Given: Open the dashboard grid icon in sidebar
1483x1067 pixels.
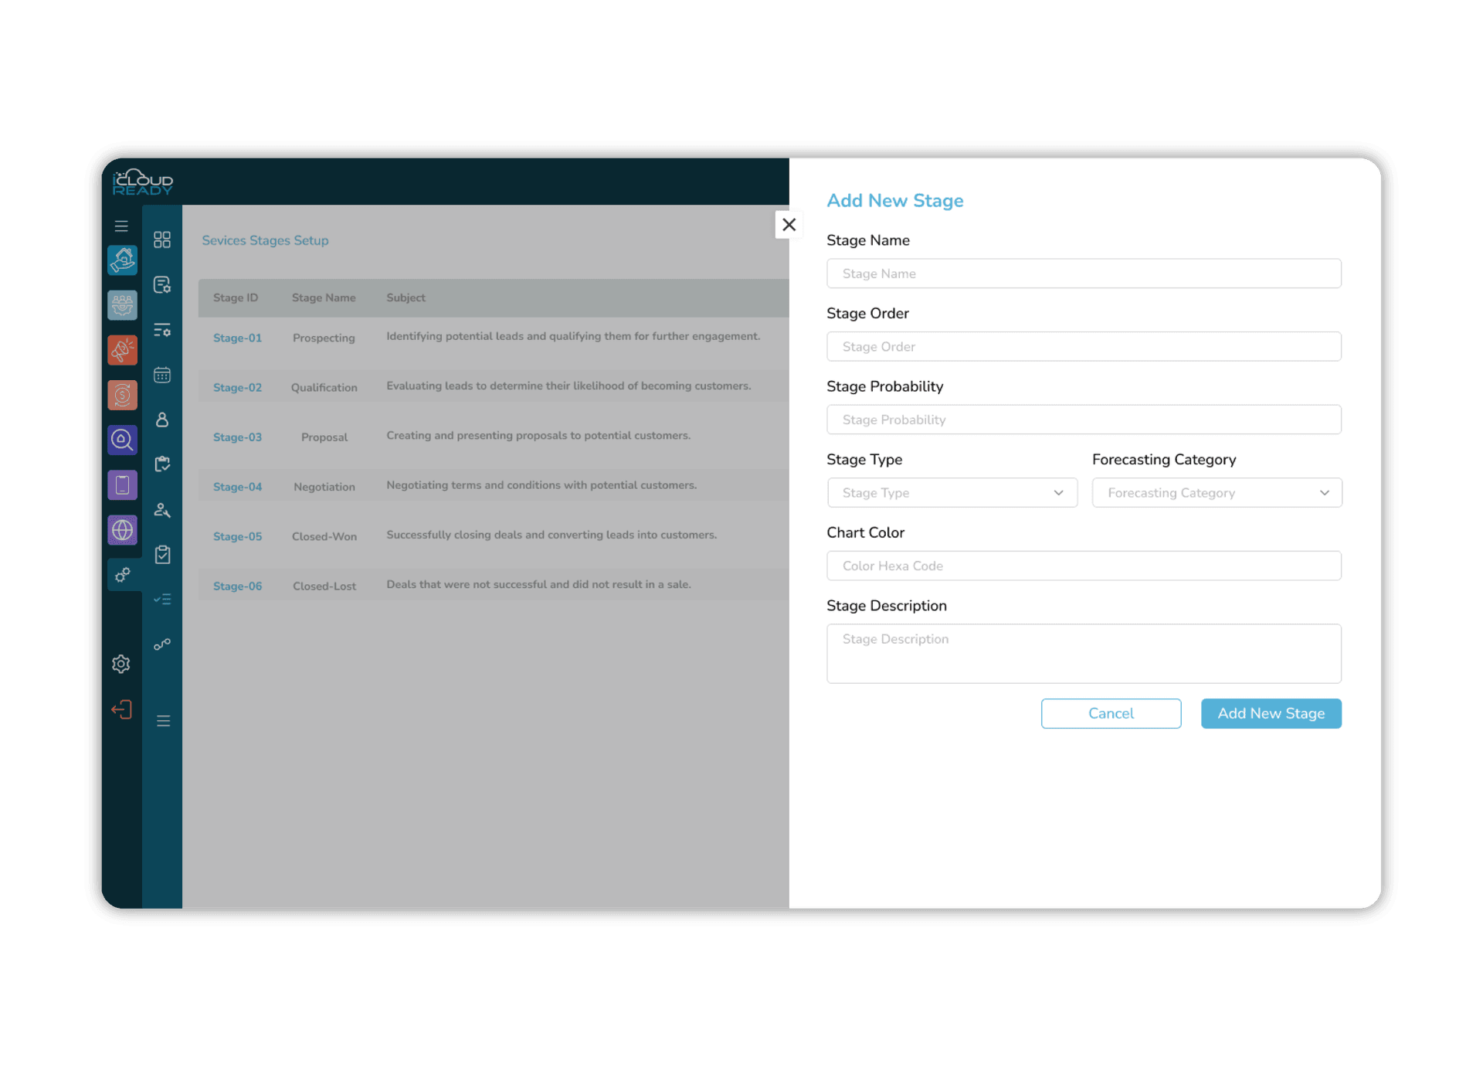Looking at the screenshot, I should (x=162, y=240).
